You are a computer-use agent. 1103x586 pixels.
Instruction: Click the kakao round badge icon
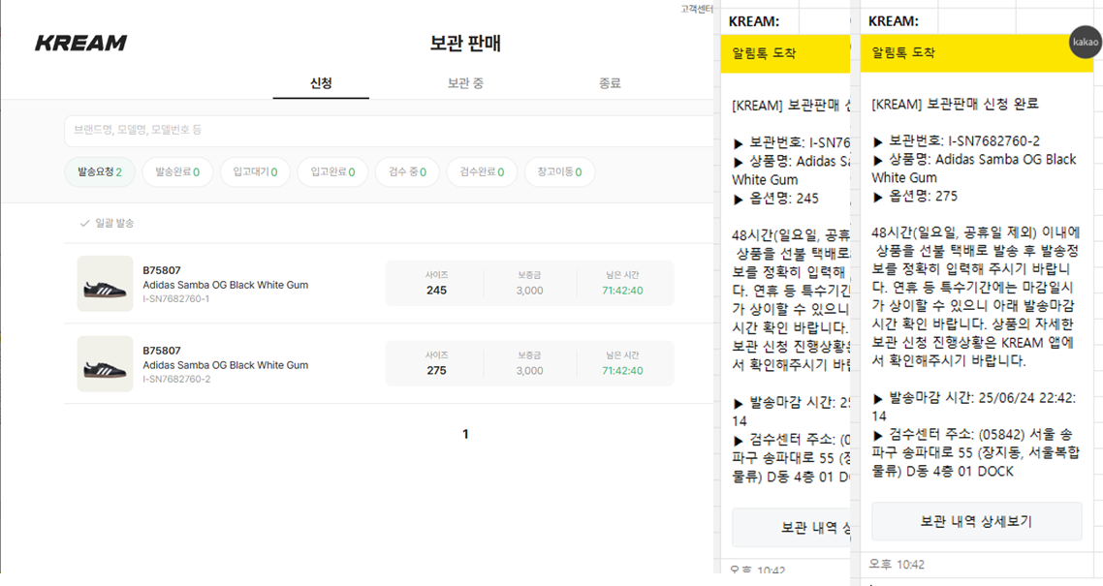1086,43
